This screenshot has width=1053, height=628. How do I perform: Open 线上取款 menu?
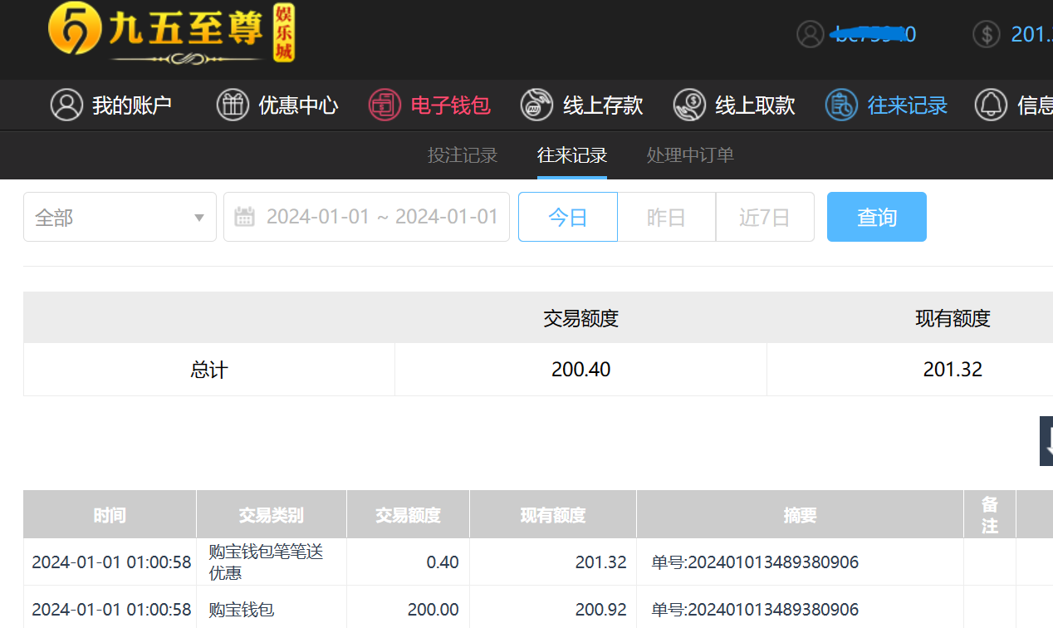pyautogui.click(x=756, y=105)
